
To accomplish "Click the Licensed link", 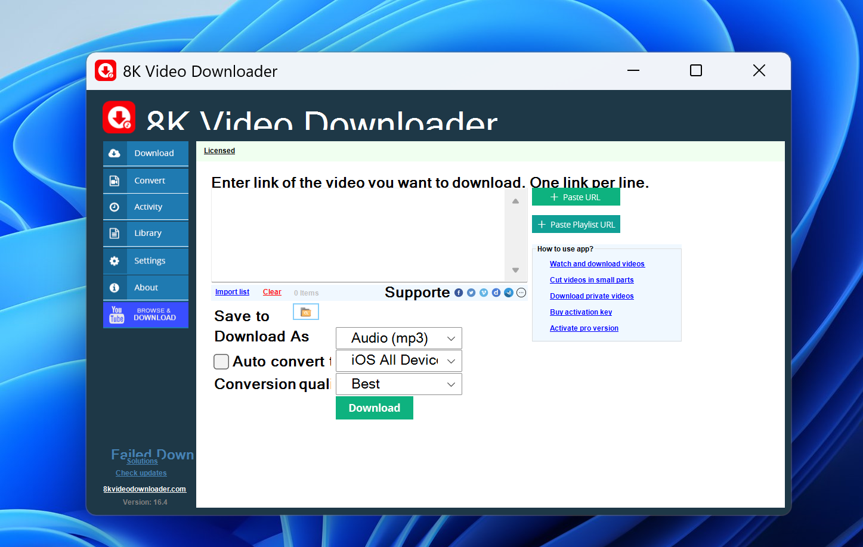I will [x=219, y=151].
